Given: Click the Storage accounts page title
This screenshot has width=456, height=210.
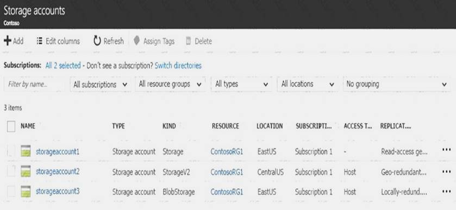Looking at the screenshot, I should point(34,11).
